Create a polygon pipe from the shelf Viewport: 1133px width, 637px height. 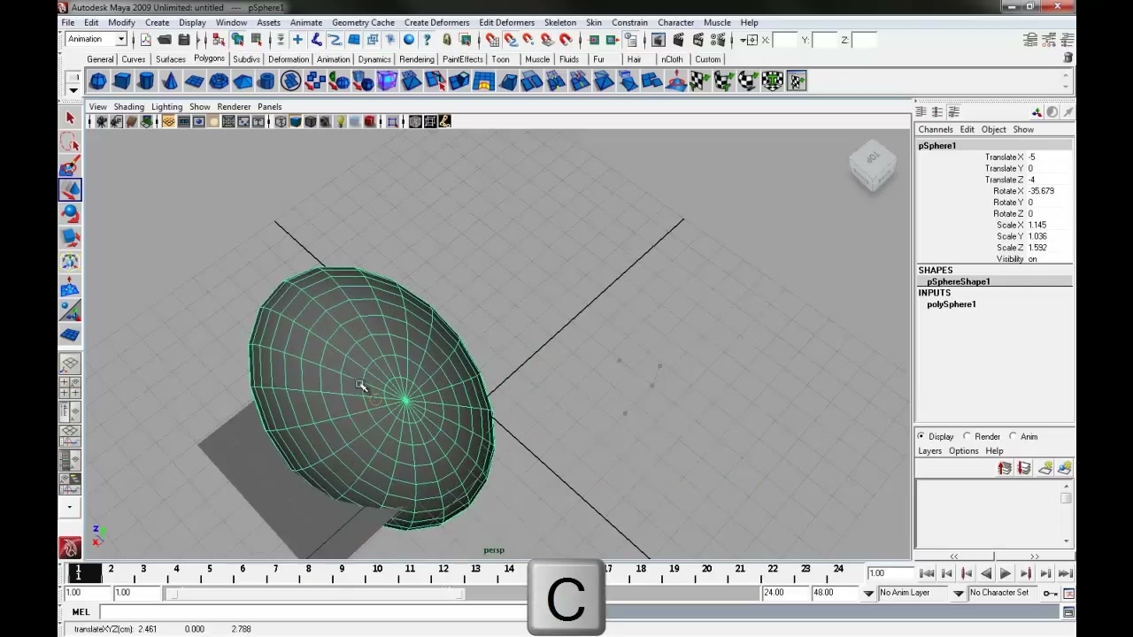tap(266, 81)
